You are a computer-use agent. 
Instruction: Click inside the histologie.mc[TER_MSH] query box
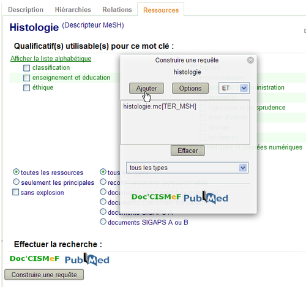185,122
